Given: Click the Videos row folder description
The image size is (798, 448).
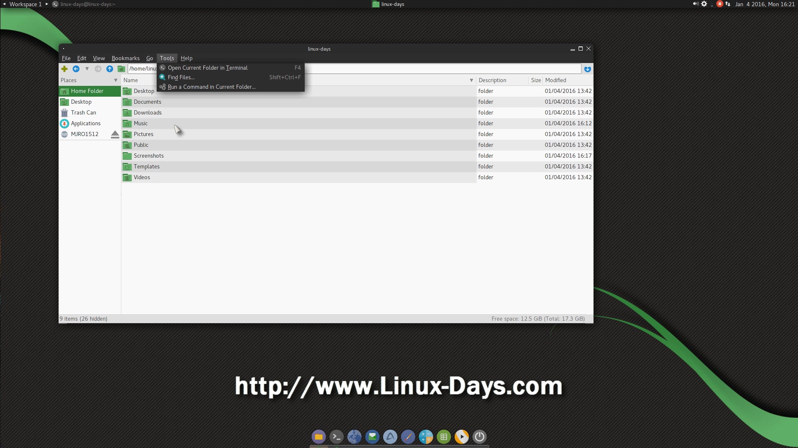Looking at the screenshot, I should coord(485,177).
